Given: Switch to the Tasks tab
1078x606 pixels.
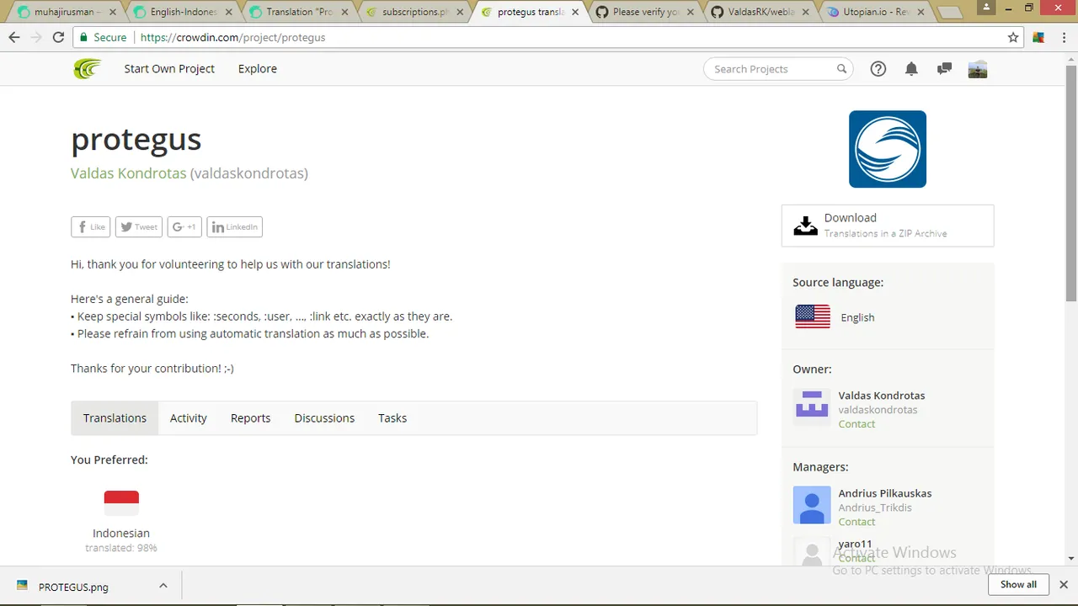Looking at the screenshot, I should tap(392, 417).
